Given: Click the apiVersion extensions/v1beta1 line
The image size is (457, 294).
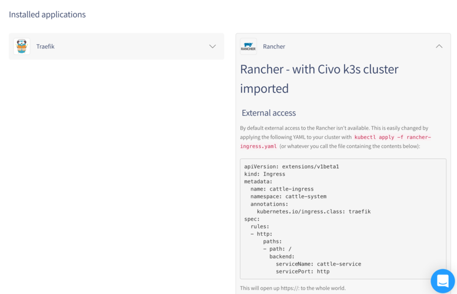Looking at the screenshot, I should (x=292, y=166).
